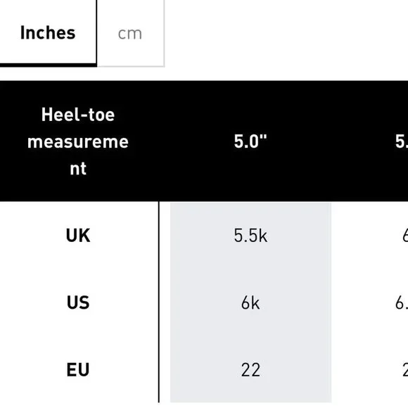
Task: Click the EU row label
Action: pos(78,370)
